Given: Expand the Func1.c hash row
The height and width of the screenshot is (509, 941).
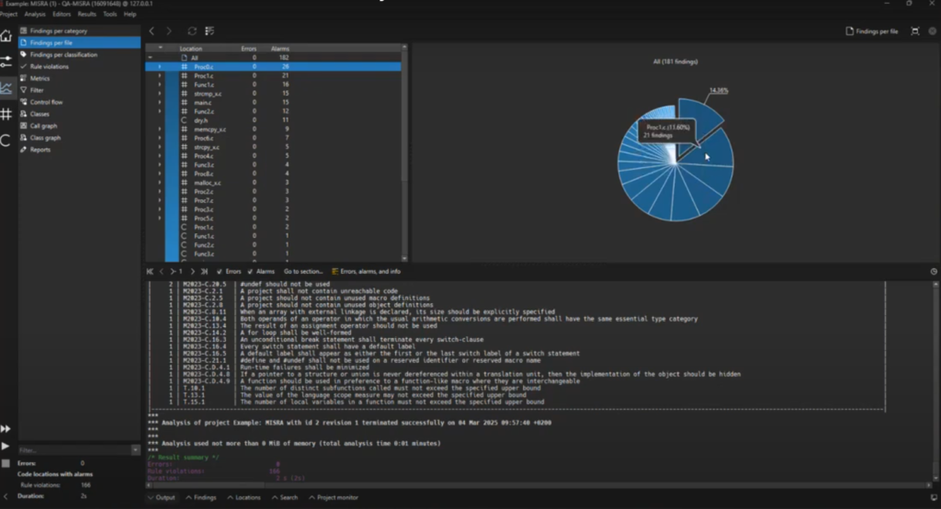Looking at the screenshot, I should [160, 85].
